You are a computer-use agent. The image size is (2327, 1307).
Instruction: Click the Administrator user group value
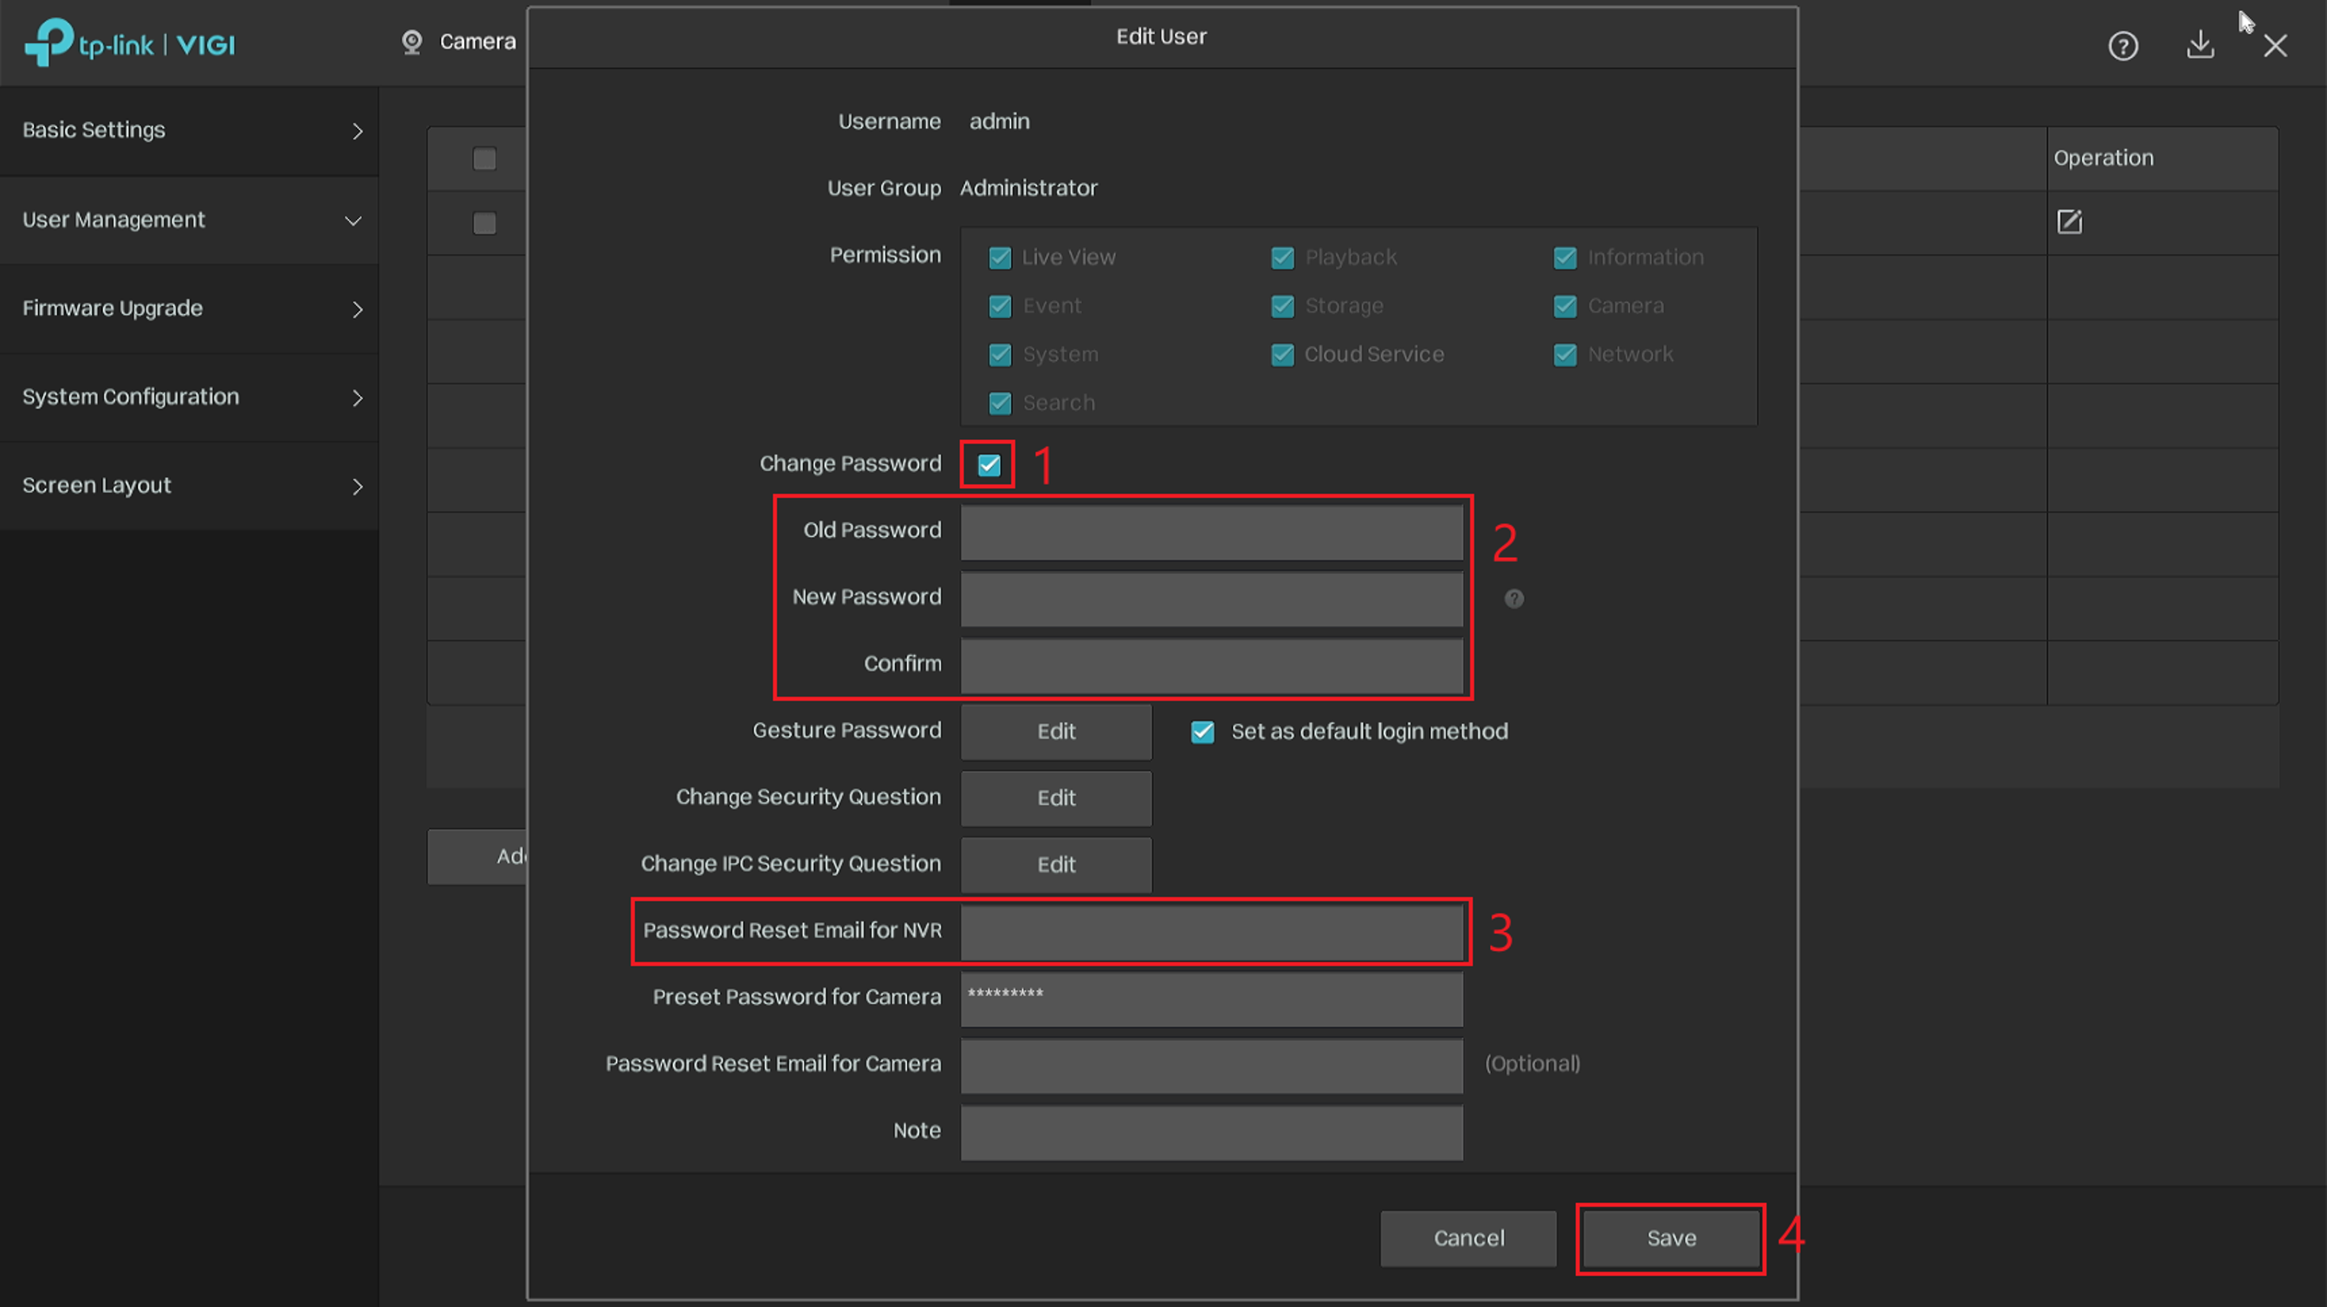pos(1028,188)
